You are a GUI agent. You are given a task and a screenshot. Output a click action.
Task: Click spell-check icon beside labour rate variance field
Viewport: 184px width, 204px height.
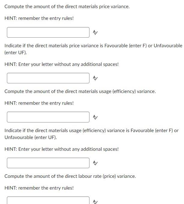click(95, 202)
